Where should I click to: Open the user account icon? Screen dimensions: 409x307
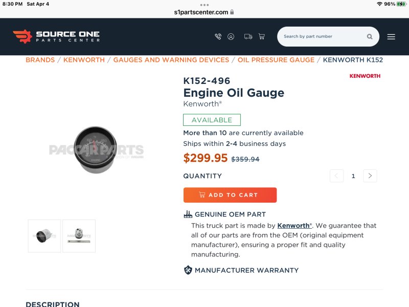pyautogui.click(x=231, y=37)
